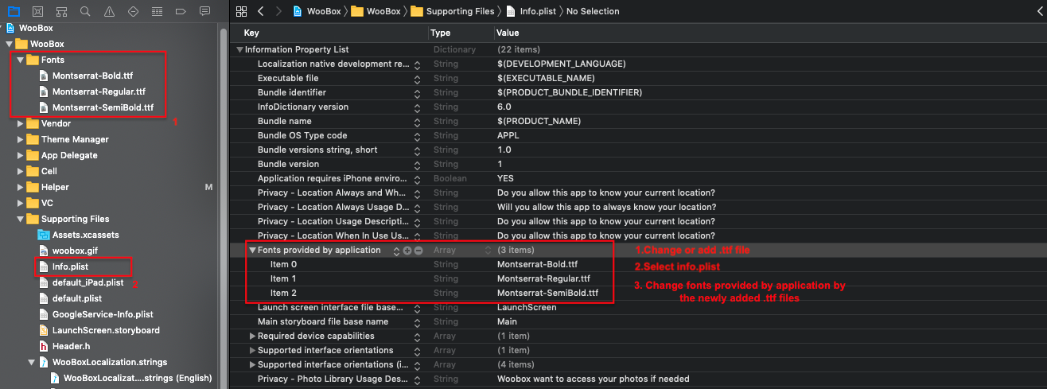Collapse Fonts provided by application array
Screen dimensions: 1047x389
[x=253, y=250]
